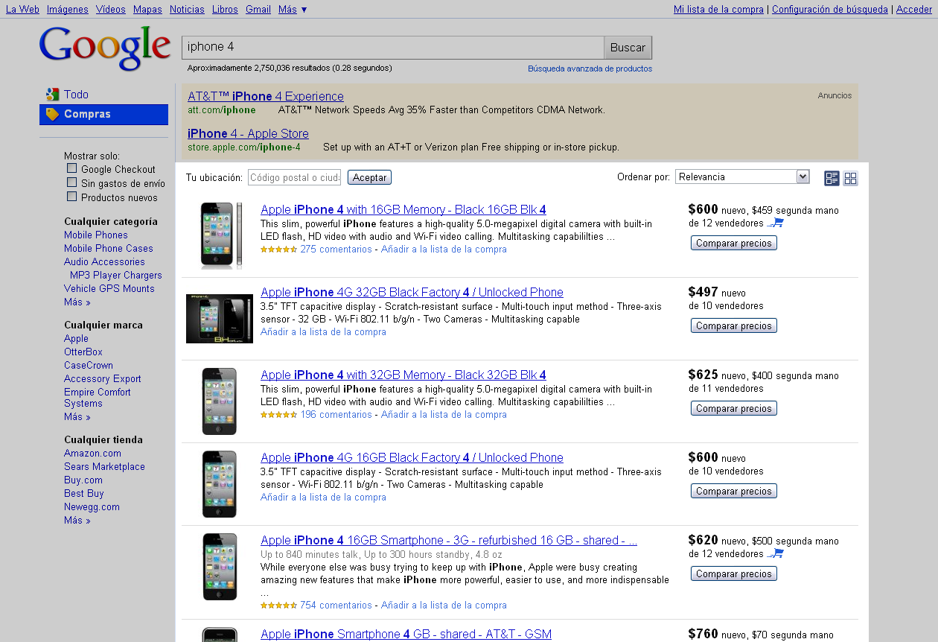938x642 pixels.
Task: Filter by Amazon.com store
Action: click(92, 453)
